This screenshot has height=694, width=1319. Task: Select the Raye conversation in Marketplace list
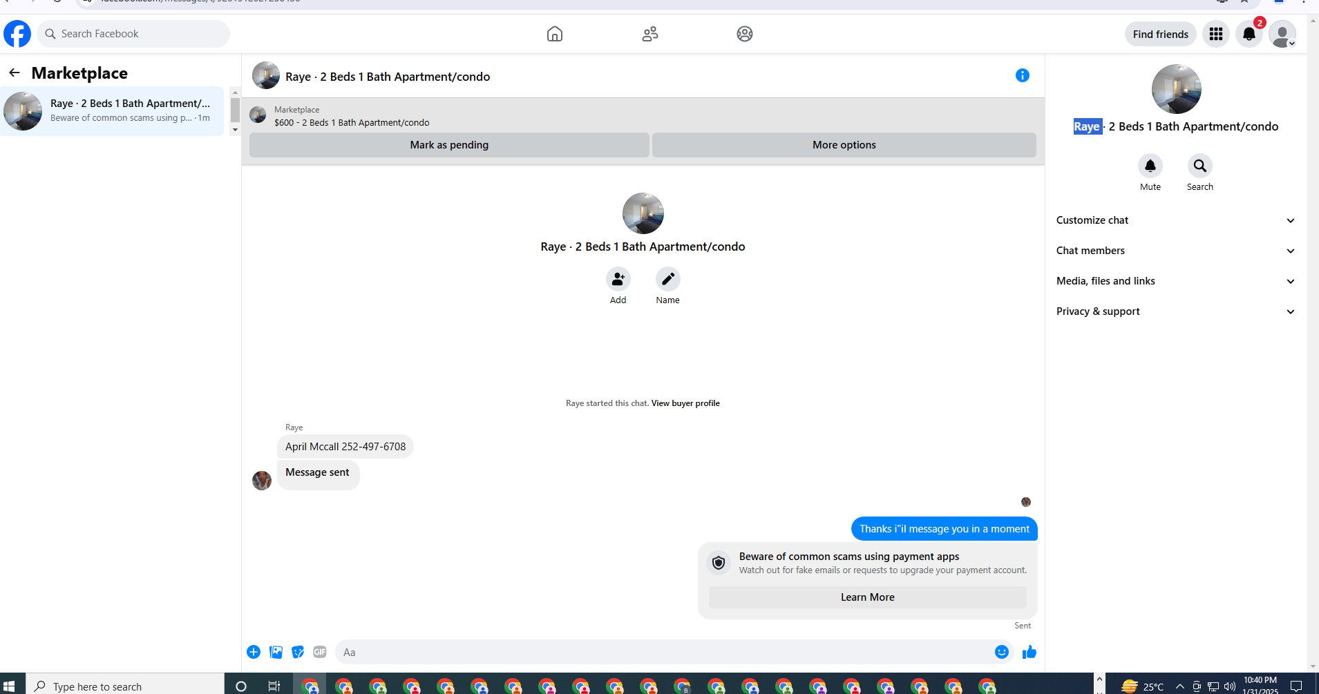[x=112, y=111]
